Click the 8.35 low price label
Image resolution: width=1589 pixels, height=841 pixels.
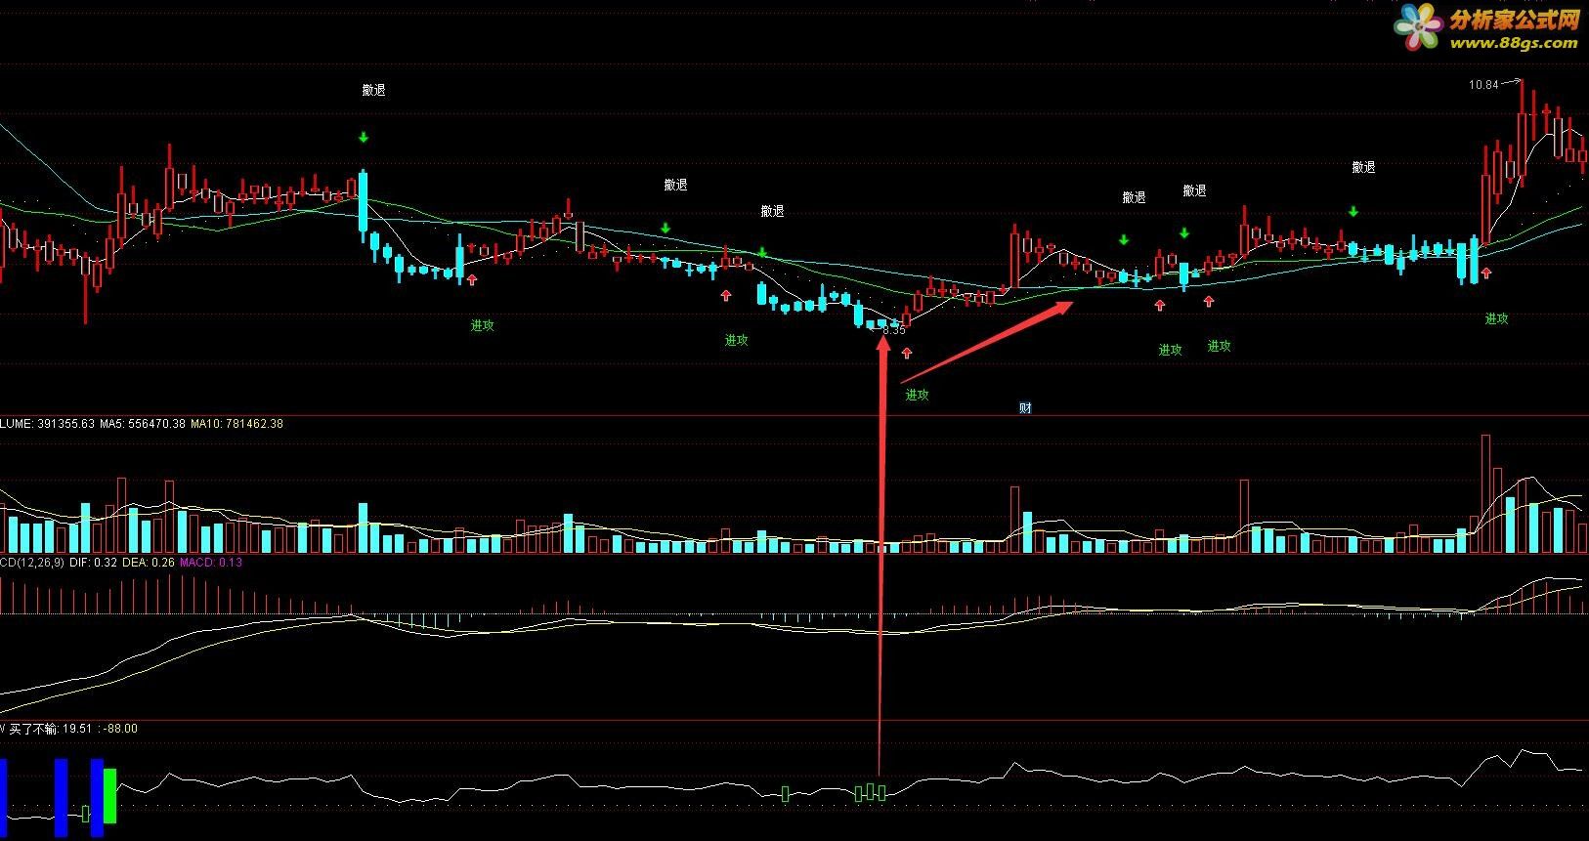click(x=894, y=330)
